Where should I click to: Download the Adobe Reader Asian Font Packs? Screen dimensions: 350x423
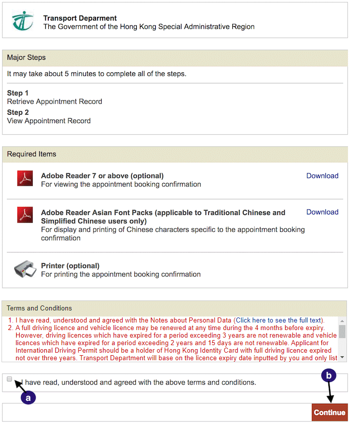[x=322, y=212]
